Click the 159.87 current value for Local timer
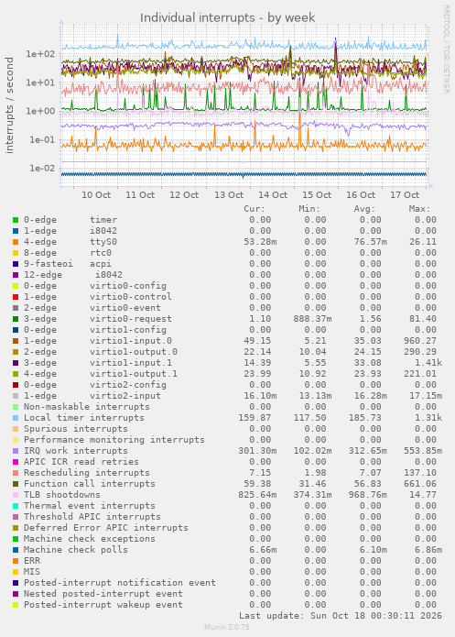The image size is (455, 637). 255,418
